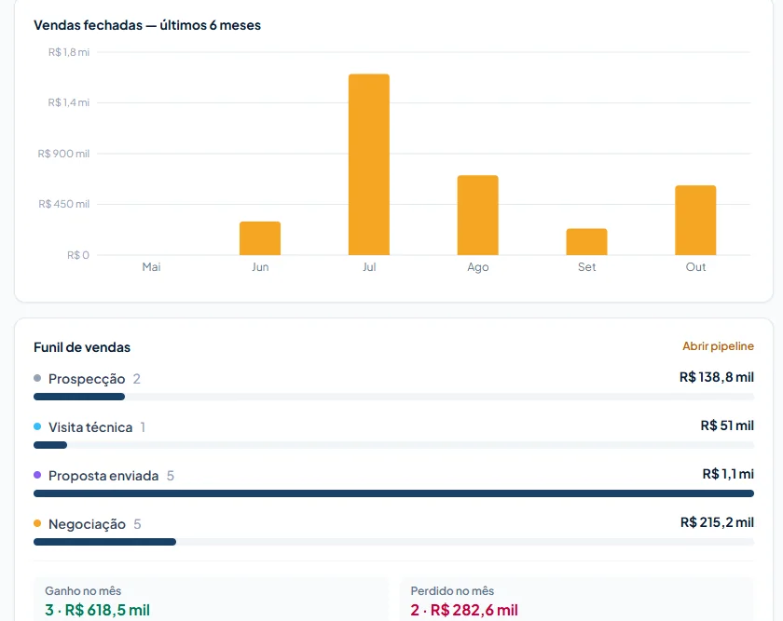The width and height of the screenshot is (783, 621).
Task: Click the gray Prospecção stage dot
Action: 37,378
